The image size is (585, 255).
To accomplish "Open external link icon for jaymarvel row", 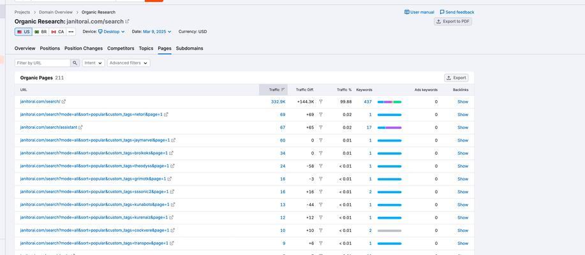I will point(173,140).
